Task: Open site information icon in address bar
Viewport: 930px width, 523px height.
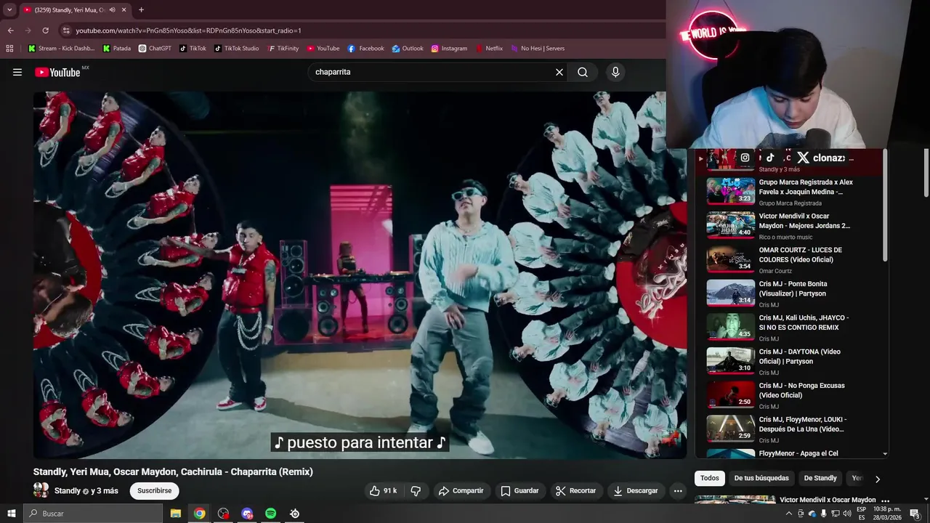Action: [x=66, y=31]
